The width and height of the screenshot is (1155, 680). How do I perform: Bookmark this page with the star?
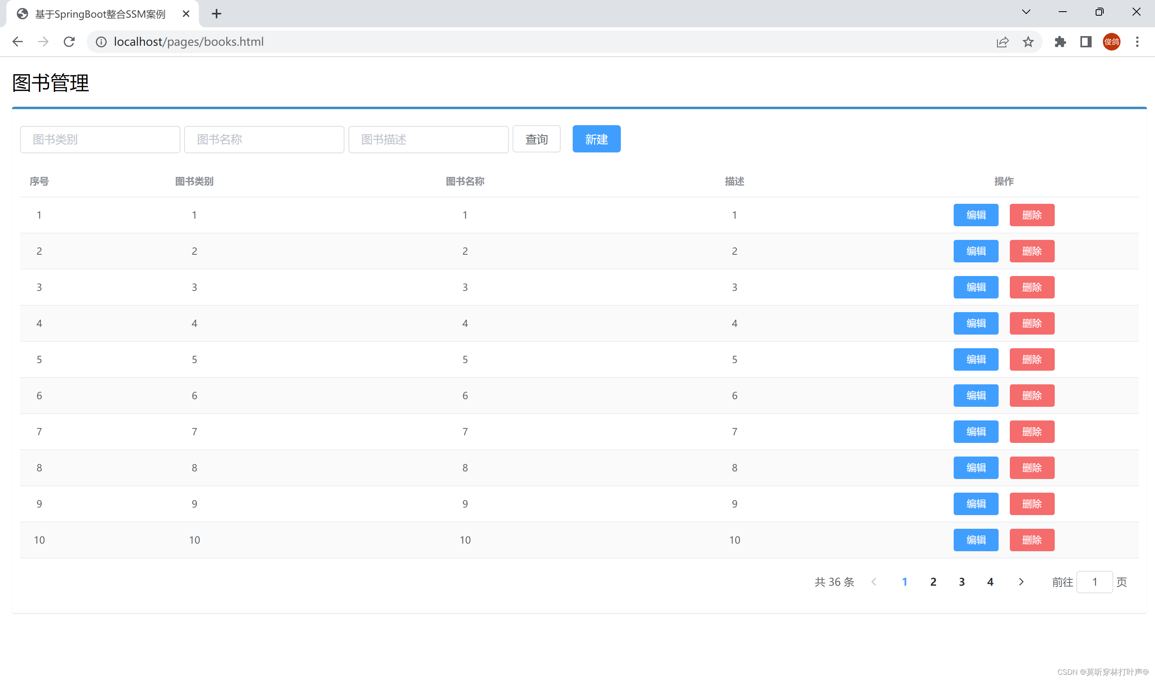click(x=1028, y=42)
